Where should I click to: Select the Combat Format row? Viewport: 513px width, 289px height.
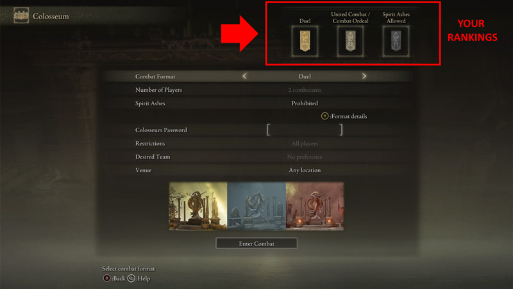point(257,76)
